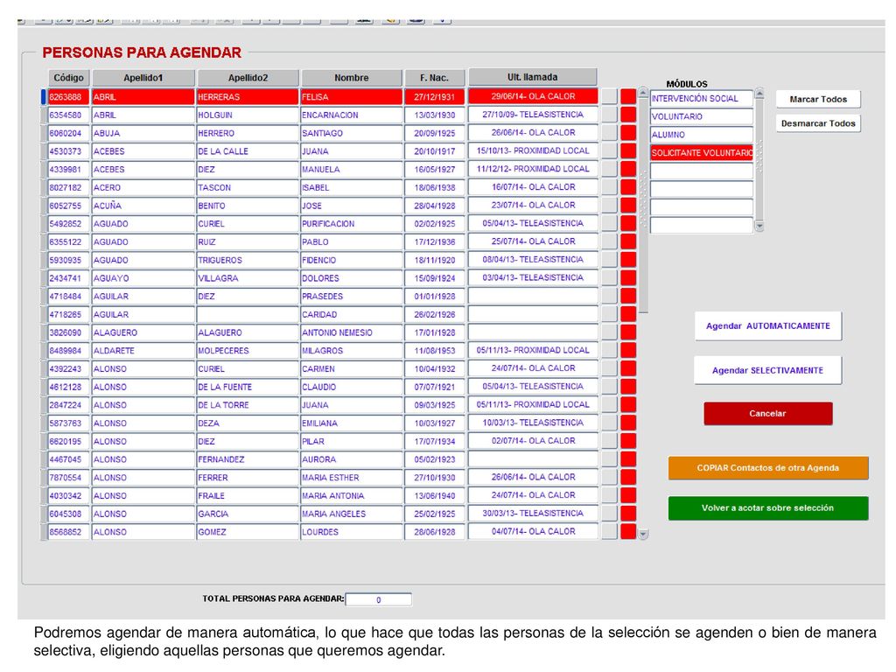896x672 pixels.
Task: Click the red indicator in CARIDAD AGUILAR row
Action: coord(628,314)
